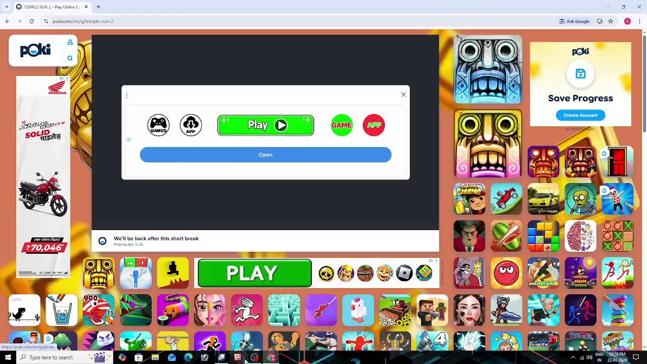Open Poki search with the magnifier icon
Screen dimensions: 647x364
click(70, 58)
